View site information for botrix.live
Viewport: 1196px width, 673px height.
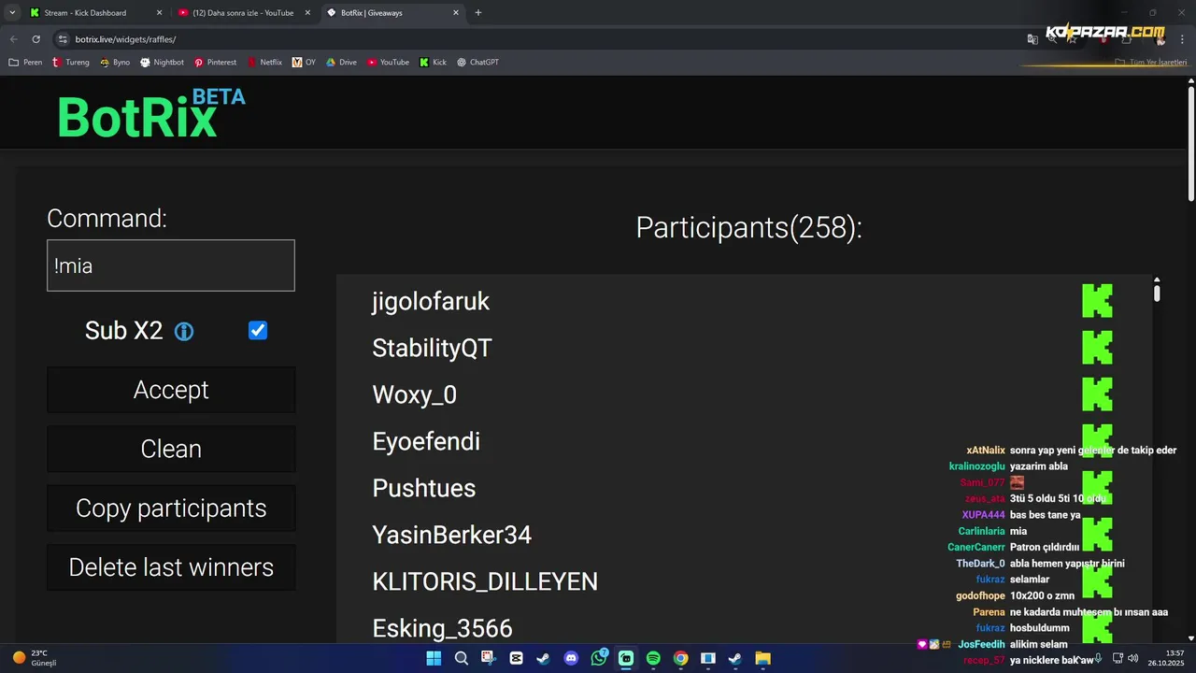(x=63, y=39)
